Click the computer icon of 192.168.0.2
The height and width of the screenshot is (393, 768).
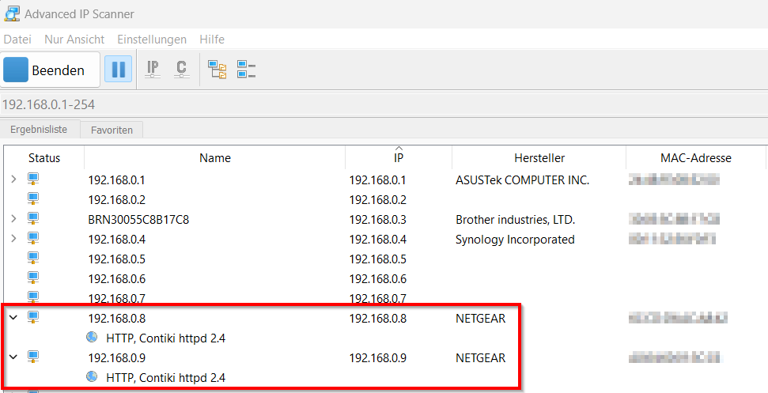[x=32, y=198]
